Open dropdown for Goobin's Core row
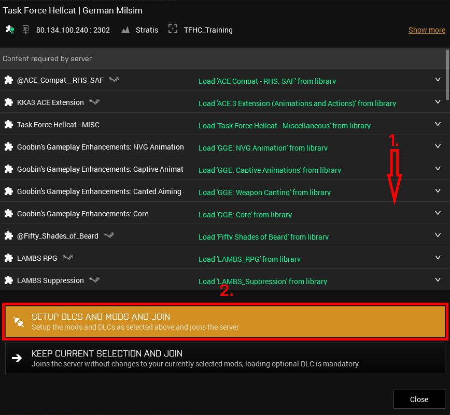This screenshot has height=415, width=450. 438,213
